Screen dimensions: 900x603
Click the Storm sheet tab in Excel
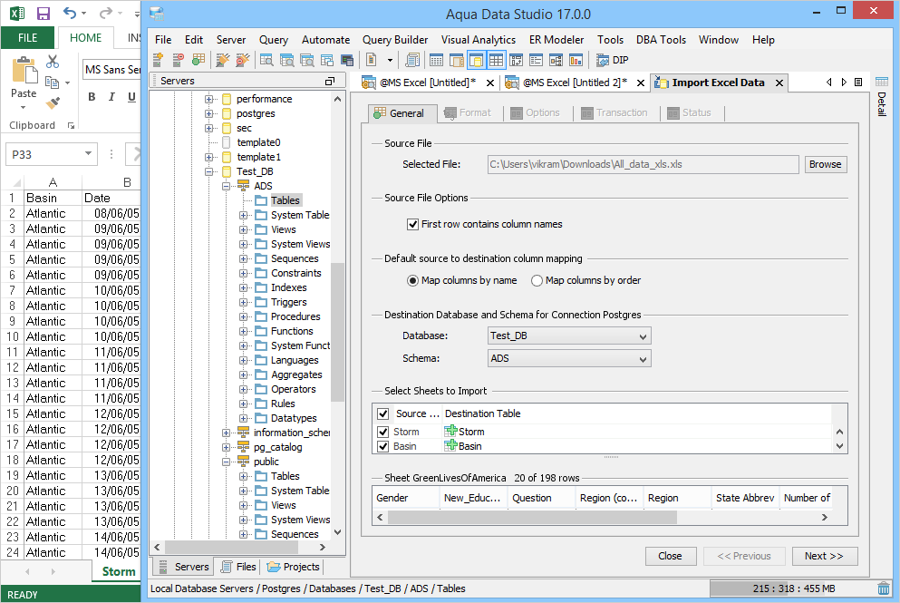tap(118, 571)
